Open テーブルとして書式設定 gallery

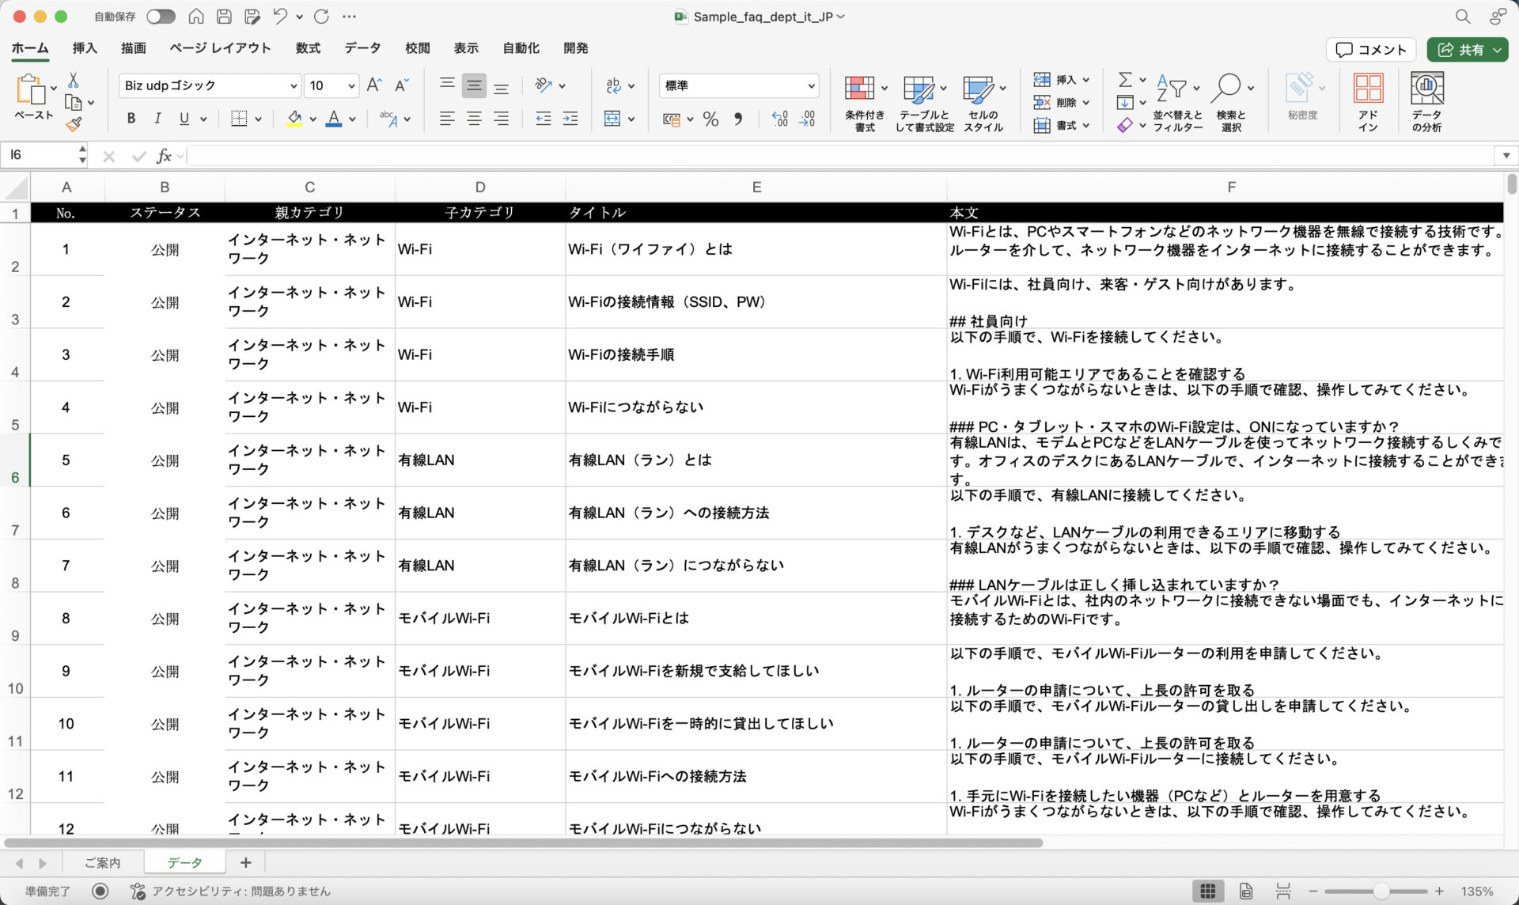pyautogui.click(x=924, y=103)
